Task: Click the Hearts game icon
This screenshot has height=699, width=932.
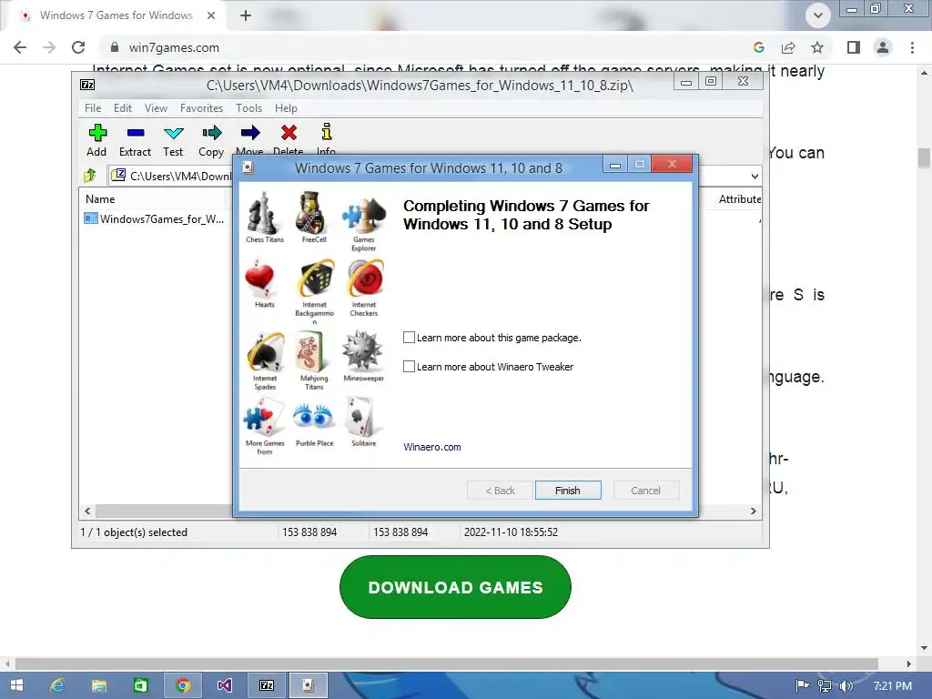Action: click(260, 279)
